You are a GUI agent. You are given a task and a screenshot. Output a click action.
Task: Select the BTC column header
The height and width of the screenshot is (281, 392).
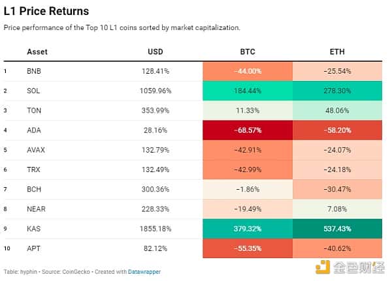(x=248, y=52)
